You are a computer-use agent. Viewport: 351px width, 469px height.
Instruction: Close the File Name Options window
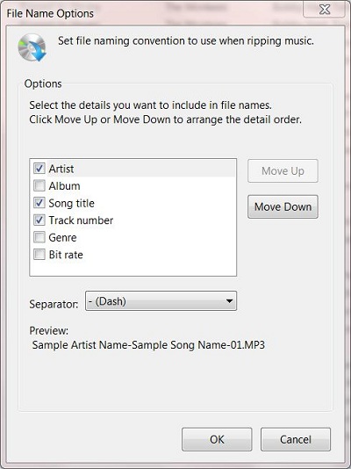pyautogui.click(x=325, y=10)
